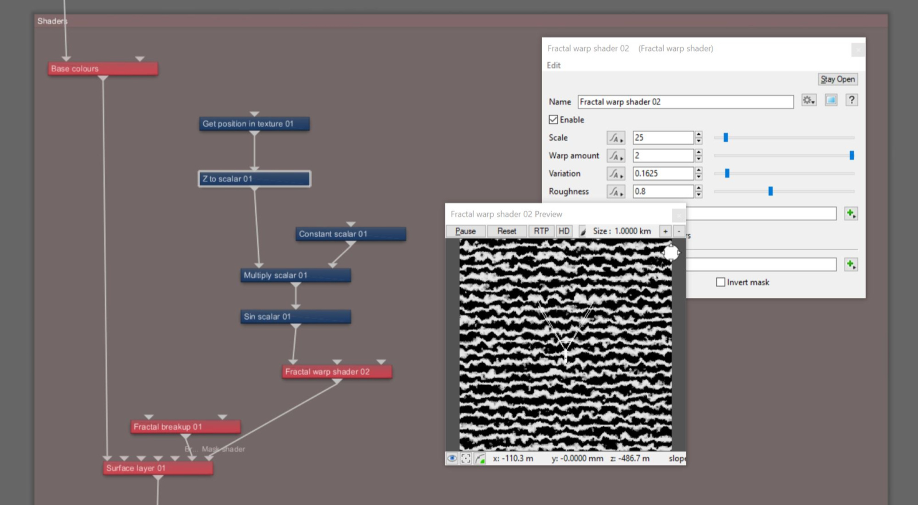Click the black-and-white warped stripes preview image
This screenshot has height=505, width=918.
click(x=565, y=345)
